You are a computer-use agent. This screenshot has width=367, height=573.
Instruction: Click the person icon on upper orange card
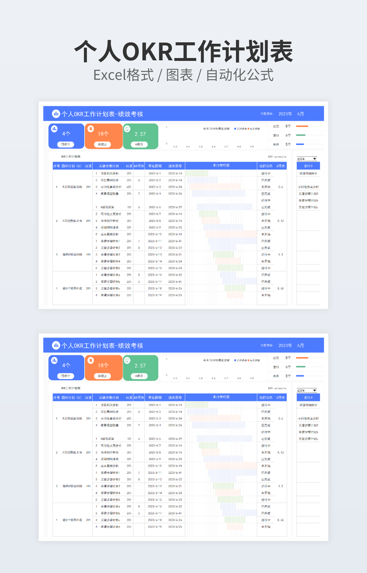pos(90,129)
